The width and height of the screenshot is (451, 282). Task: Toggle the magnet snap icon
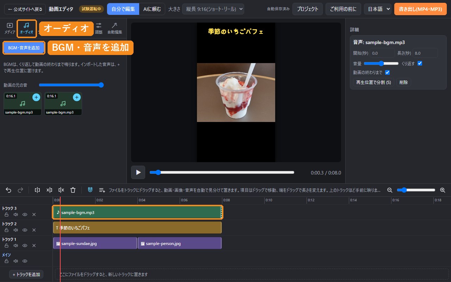coord(90,190)
